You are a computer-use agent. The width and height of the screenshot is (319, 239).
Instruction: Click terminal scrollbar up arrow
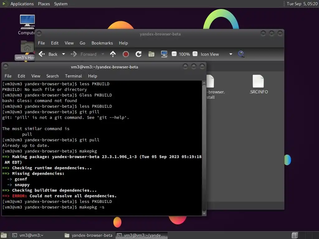204,83
